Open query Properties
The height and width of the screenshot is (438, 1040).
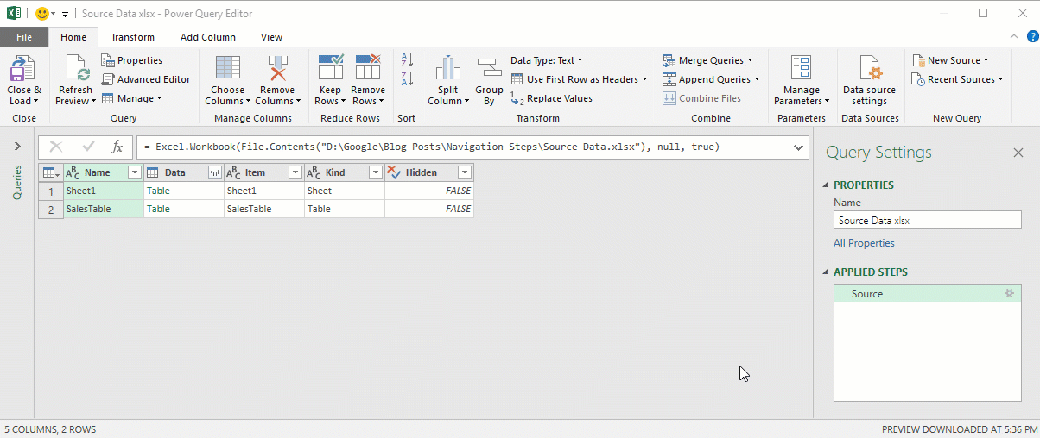click(132, 60)
